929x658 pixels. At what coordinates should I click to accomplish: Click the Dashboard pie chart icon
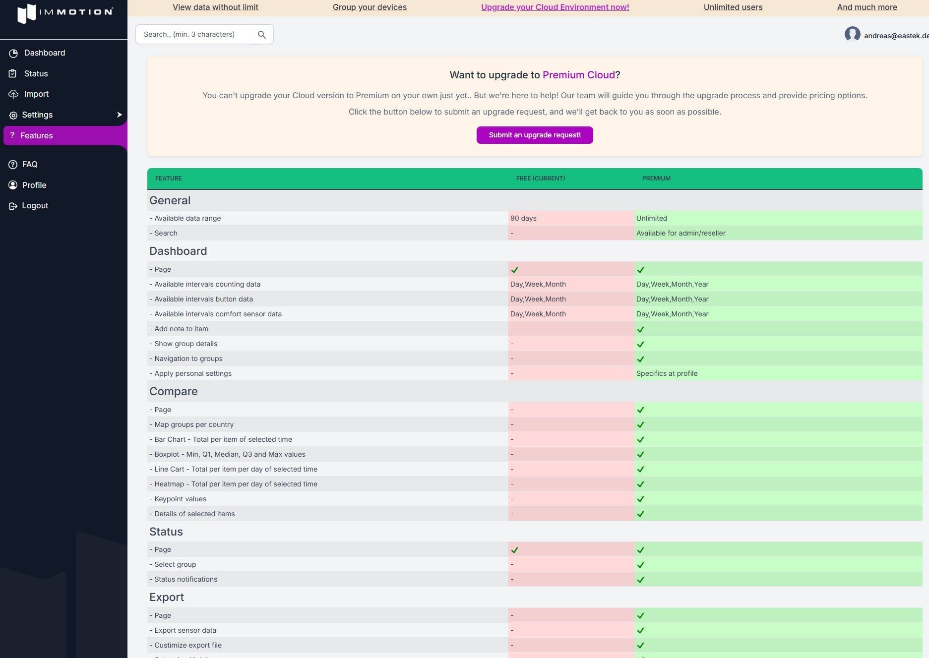pos(13,53)
